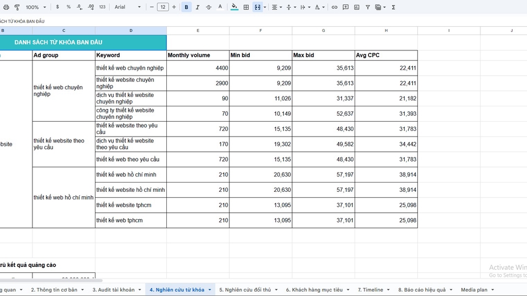Insert a comment from the toolbar
527x296 pixels.
(x=345, y=7)
